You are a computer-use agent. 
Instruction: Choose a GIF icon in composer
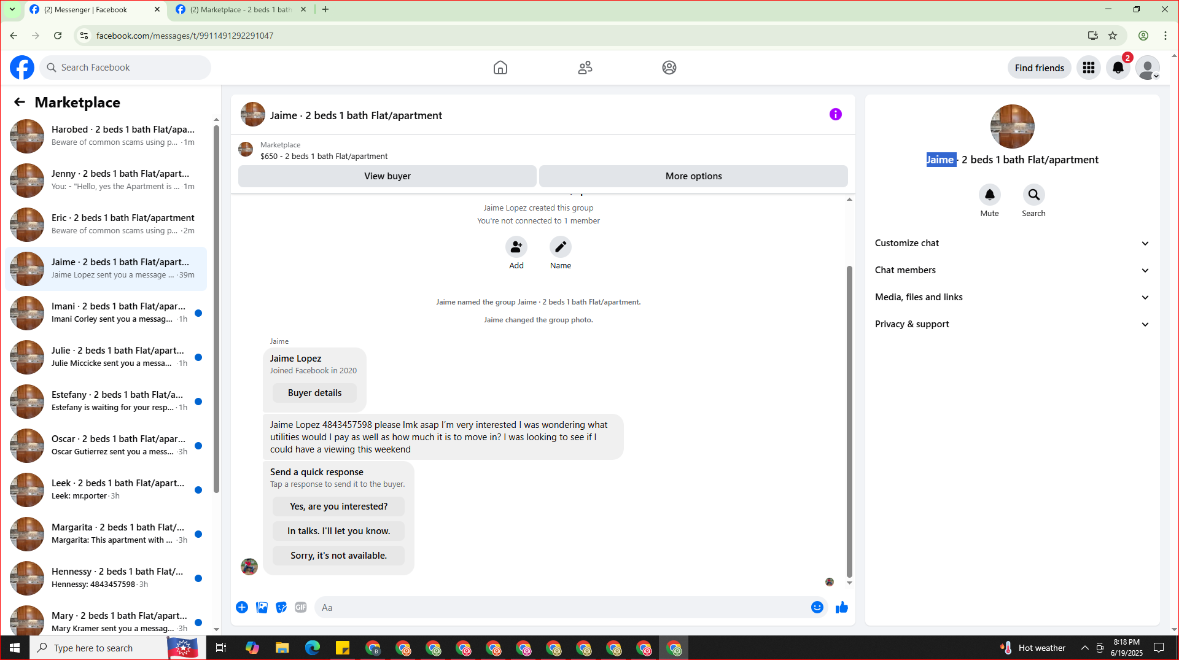pyautogui.click(x=301, y=607)
